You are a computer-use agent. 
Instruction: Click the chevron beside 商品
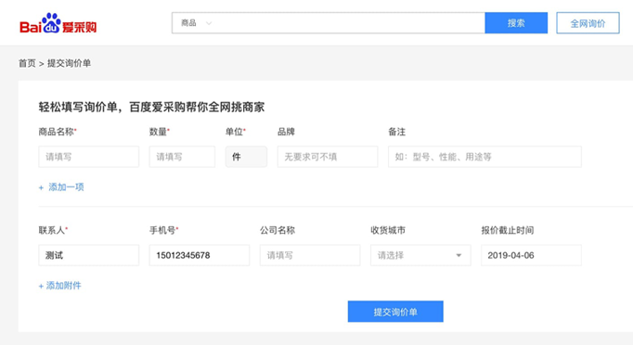[209, 23]
